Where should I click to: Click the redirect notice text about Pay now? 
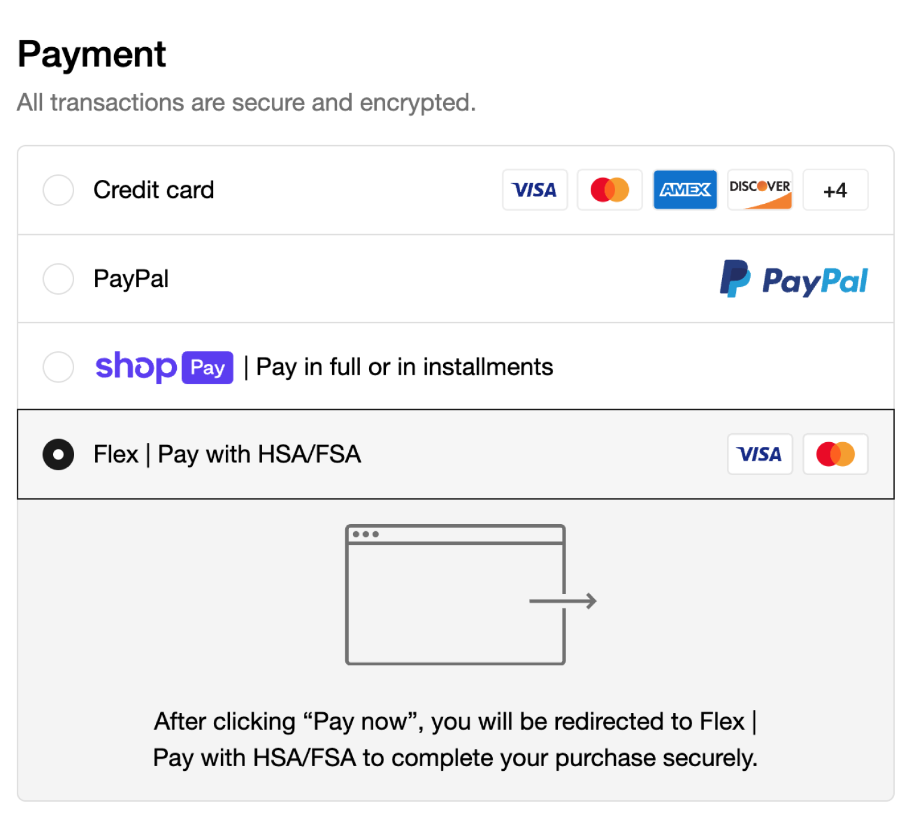coord(455,740)
